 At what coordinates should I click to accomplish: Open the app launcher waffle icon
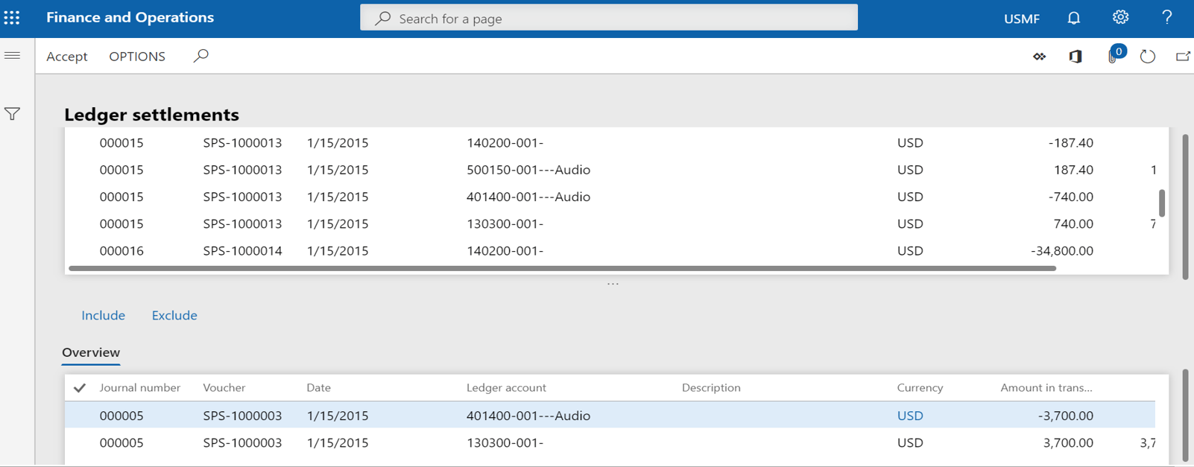pos(12,18)
